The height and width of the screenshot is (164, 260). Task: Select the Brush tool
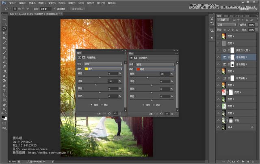pyautogui.click(x=4, y=53)
